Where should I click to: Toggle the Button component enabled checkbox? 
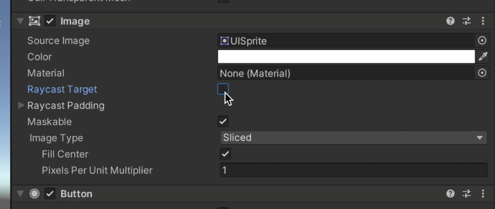point(50,194)
